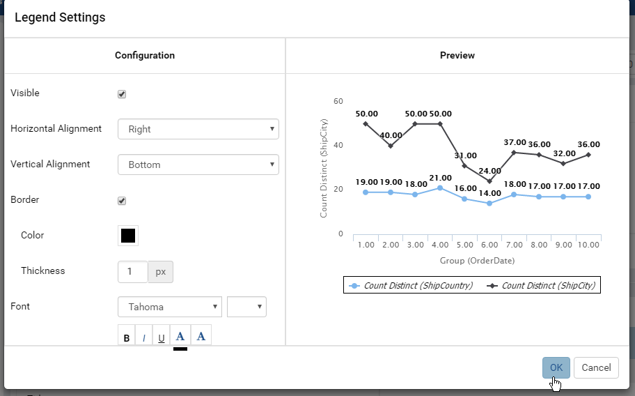Click the Vertical Alignment label
This screenshot has width=635, height=396.
tap(50, 164)
